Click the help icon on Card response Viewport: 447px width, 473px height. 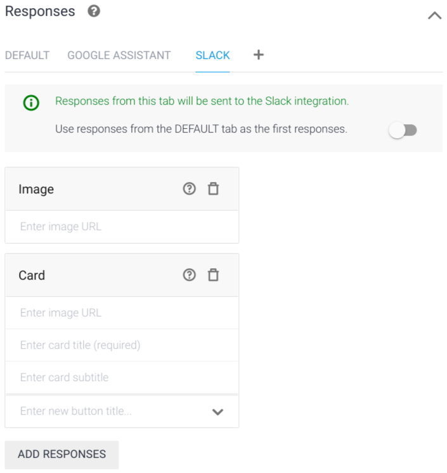pos(189,275)
